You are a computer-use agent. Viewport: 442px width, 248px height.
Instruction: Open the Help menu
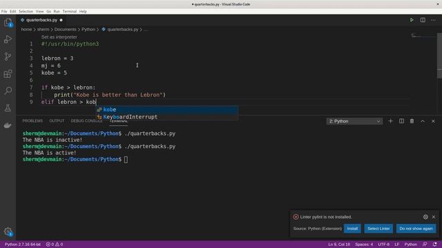tap(83, 11)
